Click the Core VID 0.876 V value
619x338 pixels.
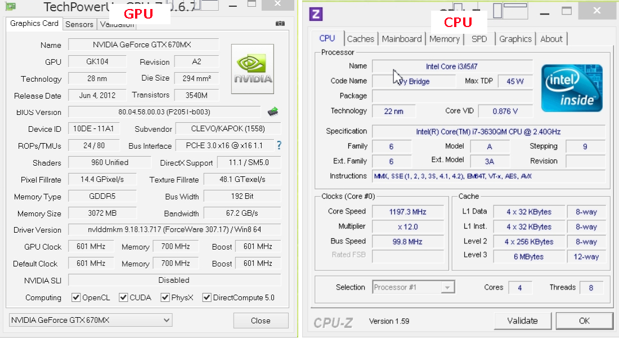[505, 111]
